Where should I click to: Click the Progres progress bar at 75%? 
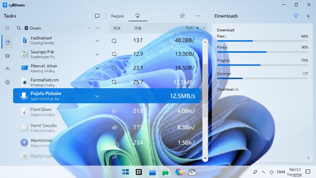pos(262,65)
